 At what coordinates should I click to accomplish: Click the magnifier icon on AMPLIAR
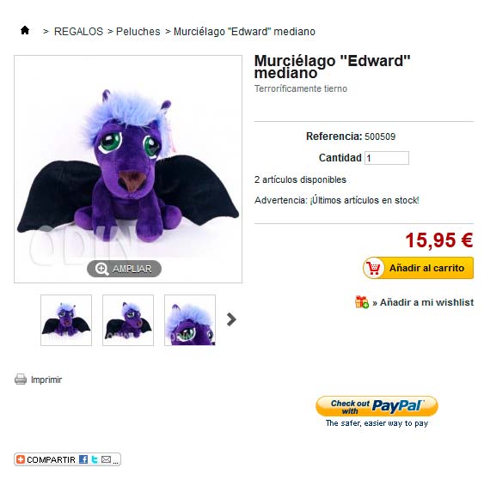click(x=101, y=269)
